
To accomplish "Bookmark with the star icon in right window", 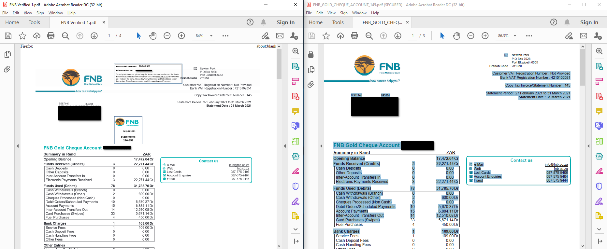I will tap(326, 36).
